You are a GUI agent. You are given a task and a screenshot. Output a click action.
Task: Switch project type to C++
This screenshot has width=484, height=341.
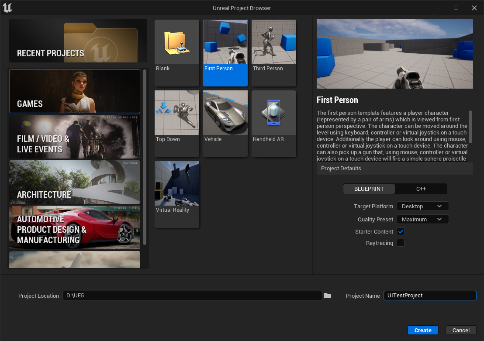[x=421, y=189]
